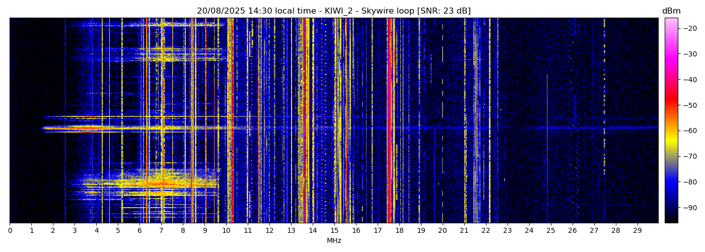
Task: Pick the pink top end of colorbar
Action: coord(671,23)
